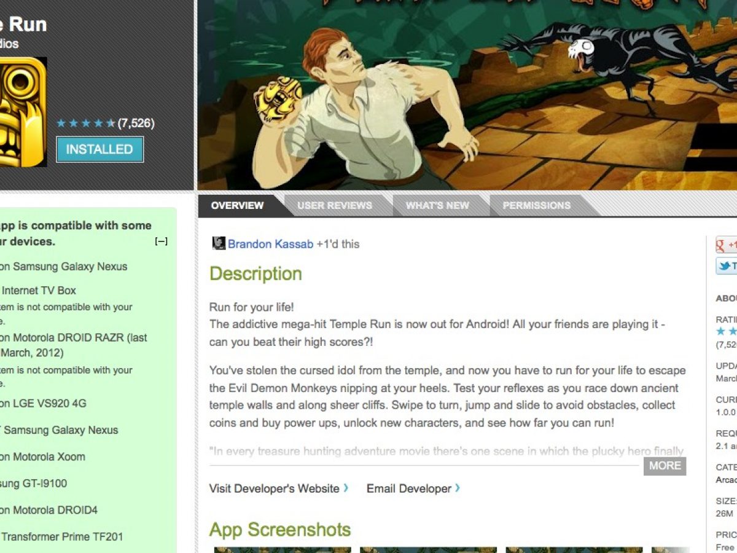Click Brandon Kassab's profile avatar
Viewport: 737px width, 553px height.
pos(219,243)
